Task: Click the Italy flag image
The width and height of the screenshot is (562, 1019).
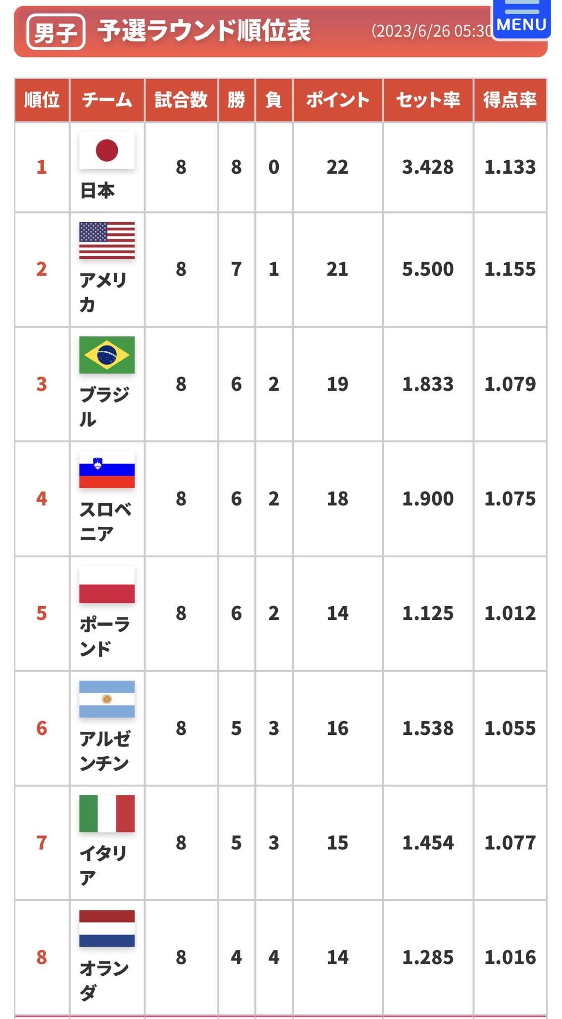Action: (x=107, y=814)
